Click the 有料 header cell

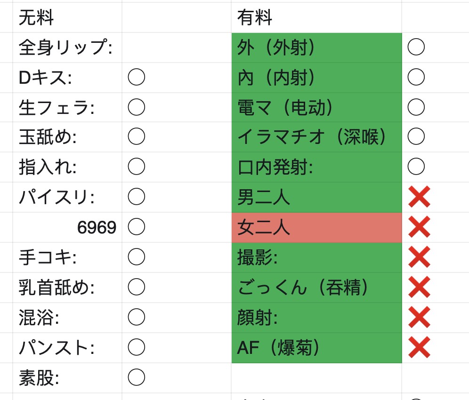click(316, 17)
